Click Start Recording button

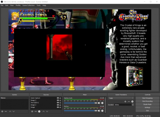click(148, 101)
